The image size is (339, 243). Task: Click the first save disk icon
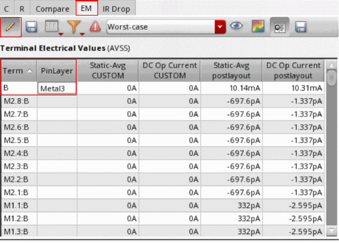(x=32, y=27)
